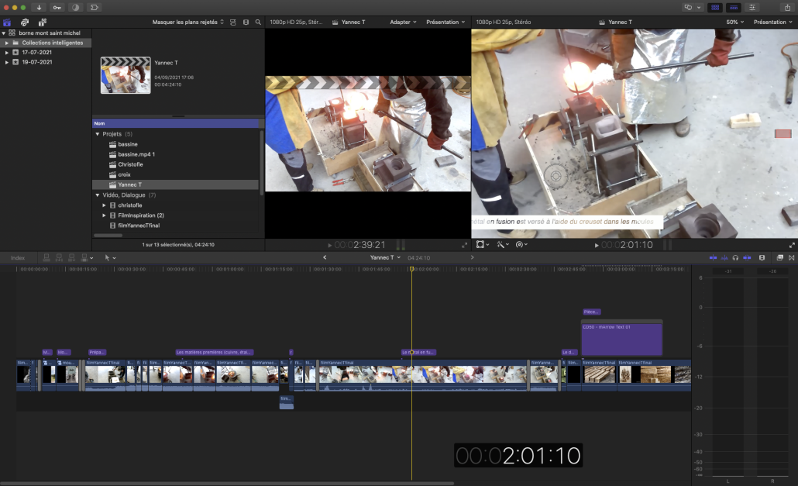Overwrite clip onto primary storyline icon
The width and height of the screenshot is (798, 486).
(x=84, y=258)
